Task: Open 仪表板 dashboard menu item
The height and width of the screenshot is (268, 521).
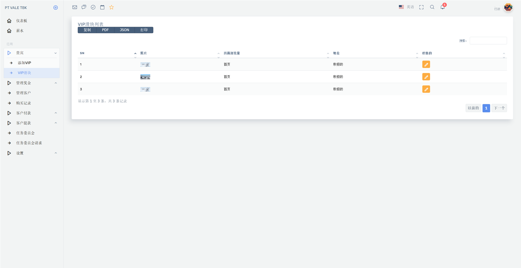Action: click(x=22, y=21)
